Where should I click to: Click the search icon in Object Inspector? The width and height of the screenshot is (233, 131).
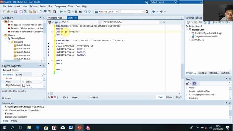click(43, 74)
